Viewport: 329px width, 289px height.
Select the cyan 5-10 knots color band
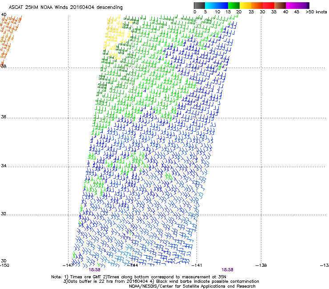[x=211, y=5]
